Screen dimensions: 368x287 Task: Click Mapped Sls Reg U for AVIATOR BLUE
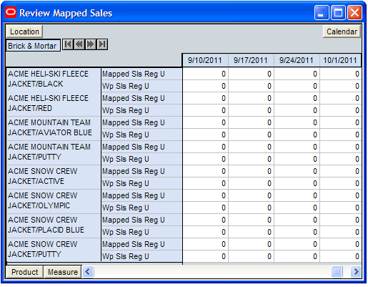(x=141, y=122)
